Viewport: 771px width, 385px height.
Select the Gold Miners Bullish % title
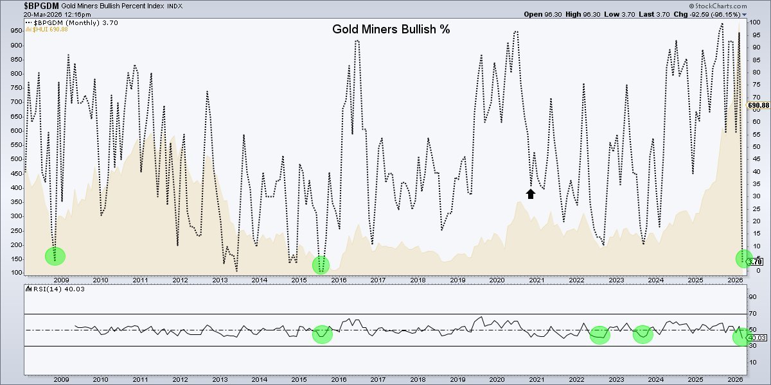[391, 29]
